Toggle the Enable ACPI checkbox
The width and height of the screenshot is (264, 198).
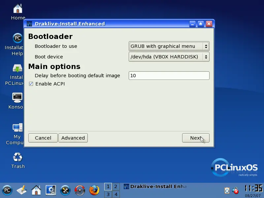click(31, 84)
